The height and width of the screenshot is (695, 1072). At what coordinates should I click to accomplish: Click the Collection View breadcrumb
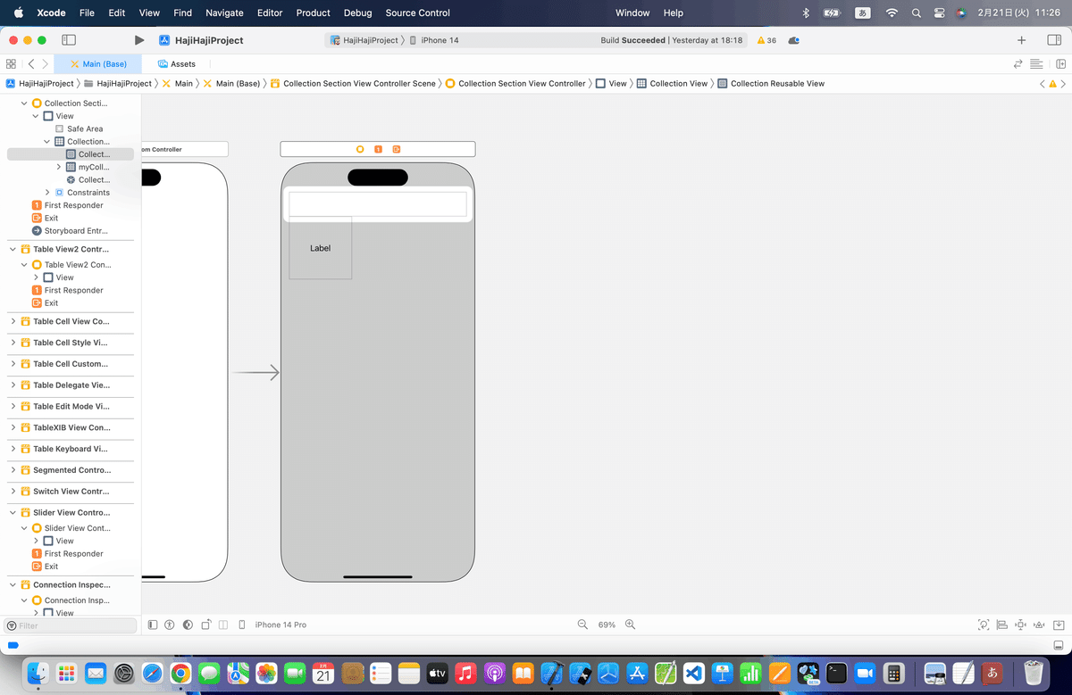click(x=672, y=83)
